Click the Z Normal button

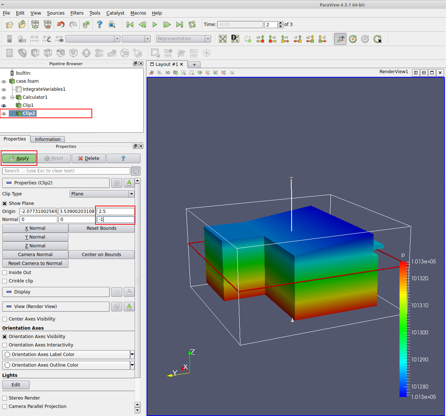(x=35, y=246)
